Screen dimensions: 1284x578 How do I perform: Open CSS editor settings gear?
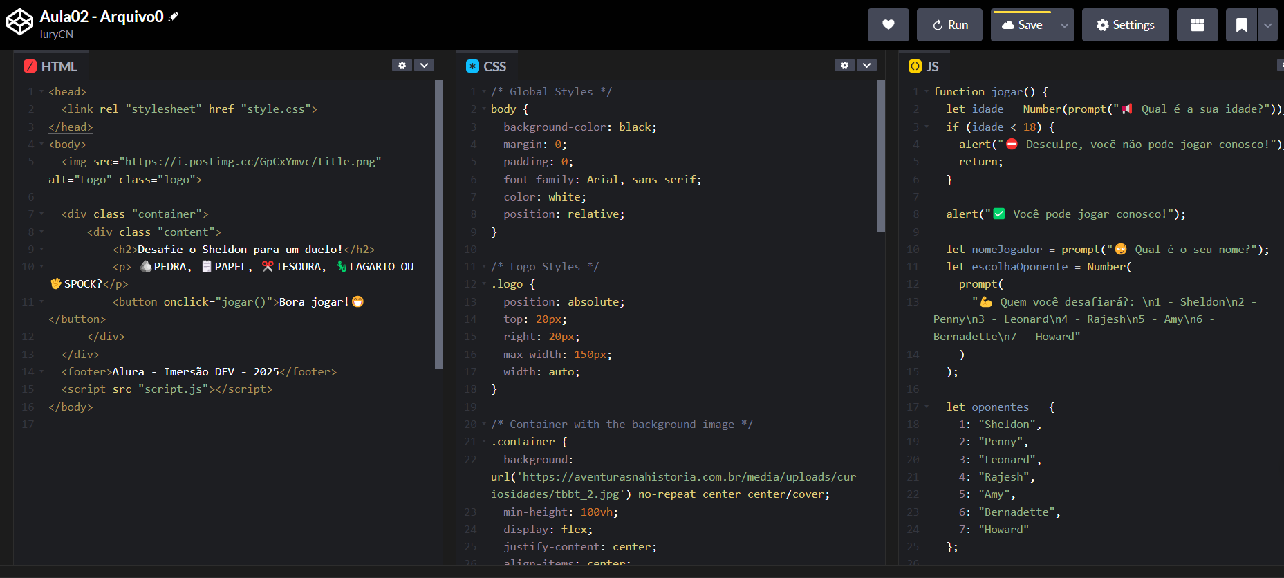(844, 65)
